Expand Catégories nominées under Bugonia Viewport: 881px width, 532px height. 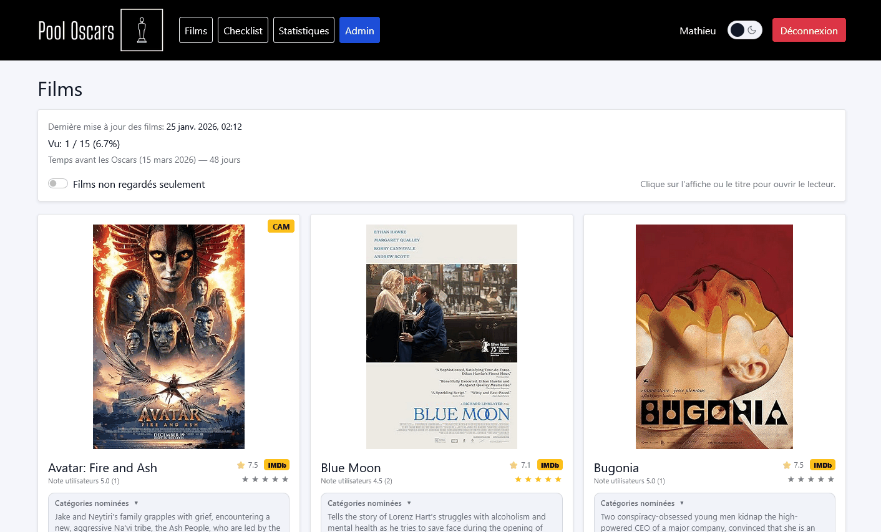click(643, 503)
